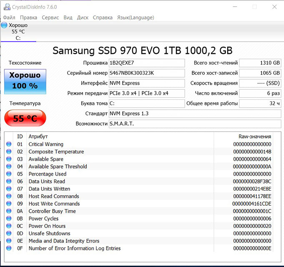Image resolution: width=284 pixels, height=267 pixels.
Task: Select the Available Spare Threshold attribute name
Action: (58, 166)
